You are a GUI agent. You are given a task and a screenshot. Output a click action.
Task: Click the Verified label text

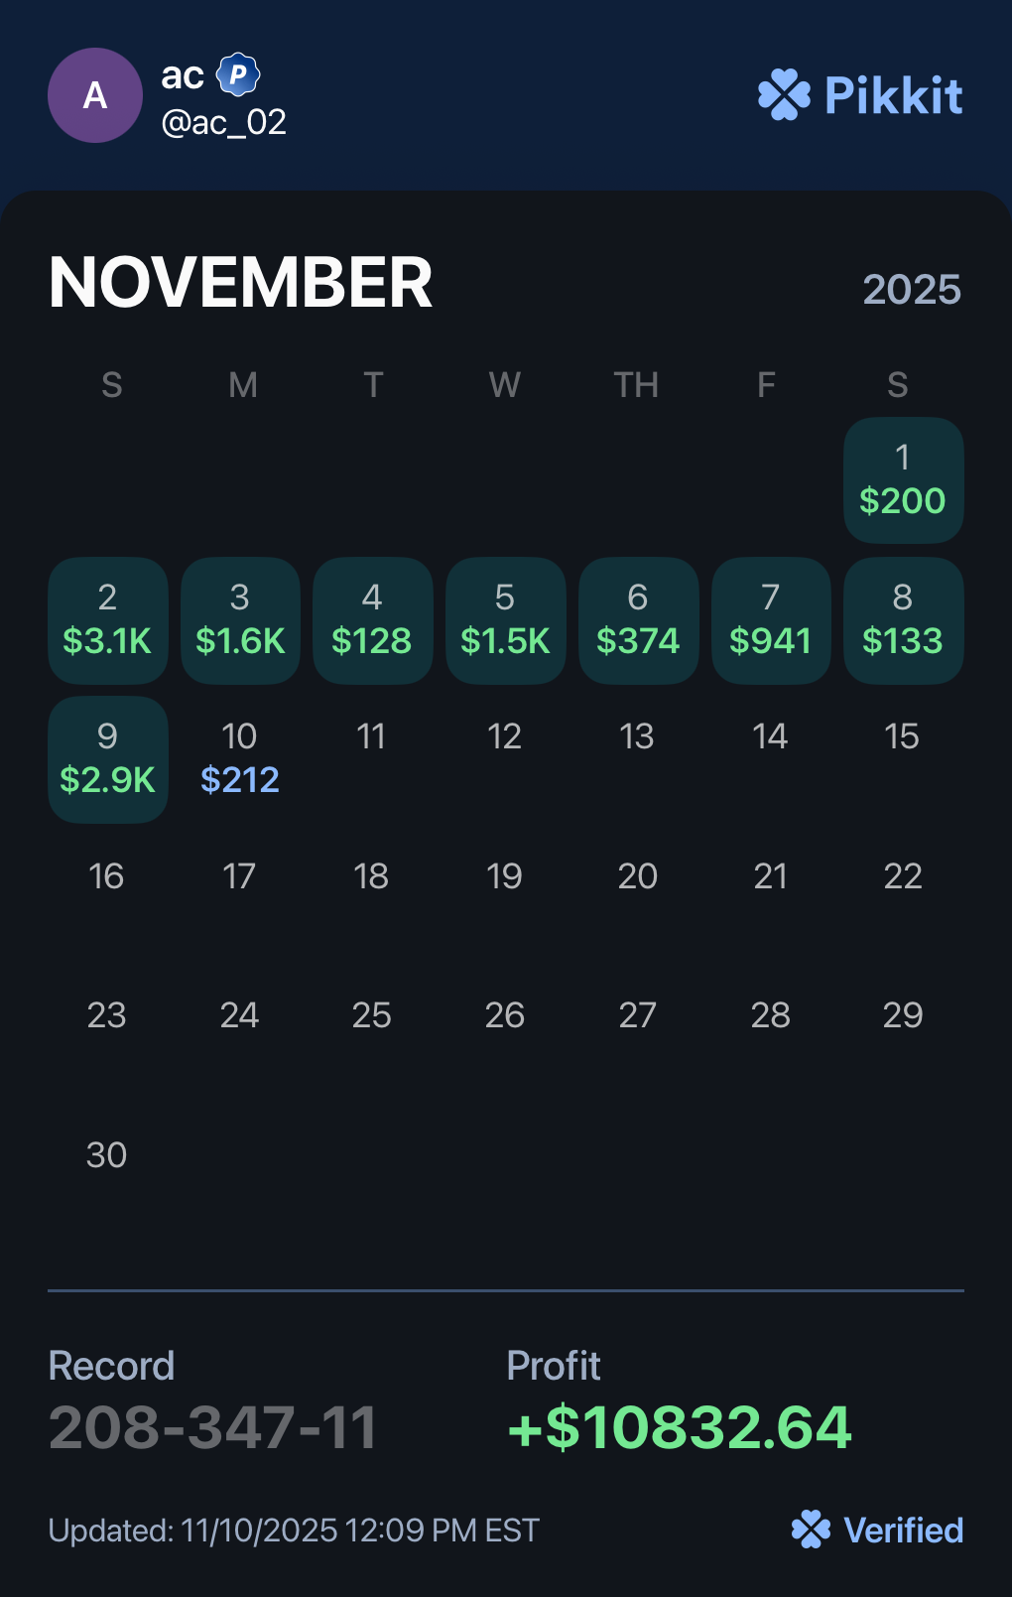(903, 1531)
